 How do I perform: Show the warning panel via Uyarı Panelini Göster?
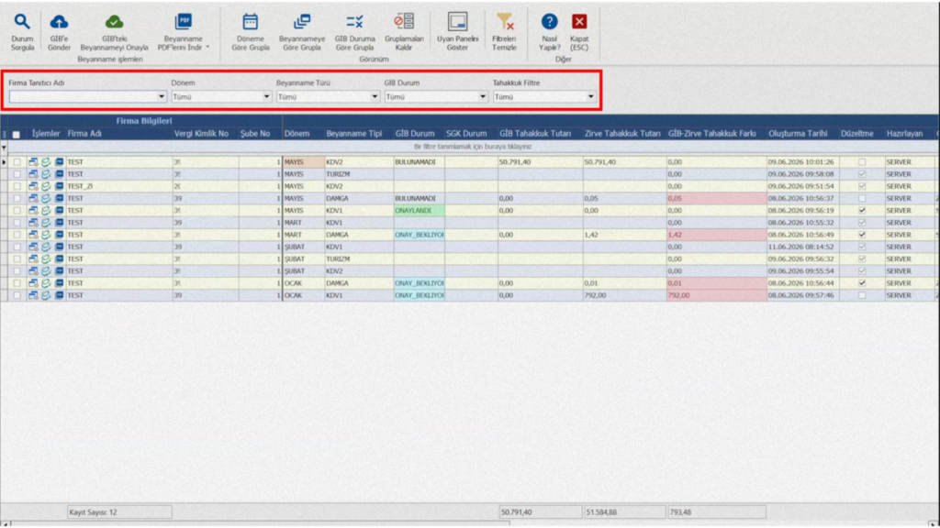pyautogui.click(x=457, y=22)
